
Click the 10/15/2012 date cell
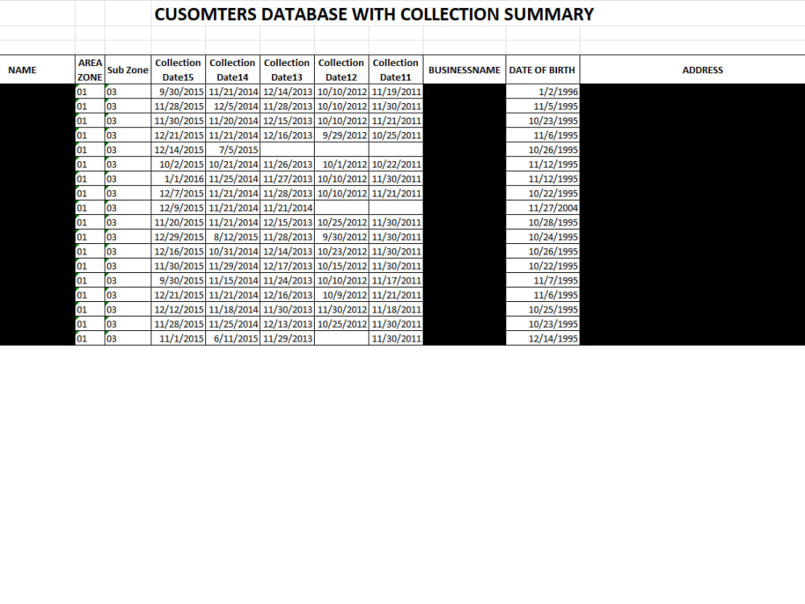(x=341, y=266)
